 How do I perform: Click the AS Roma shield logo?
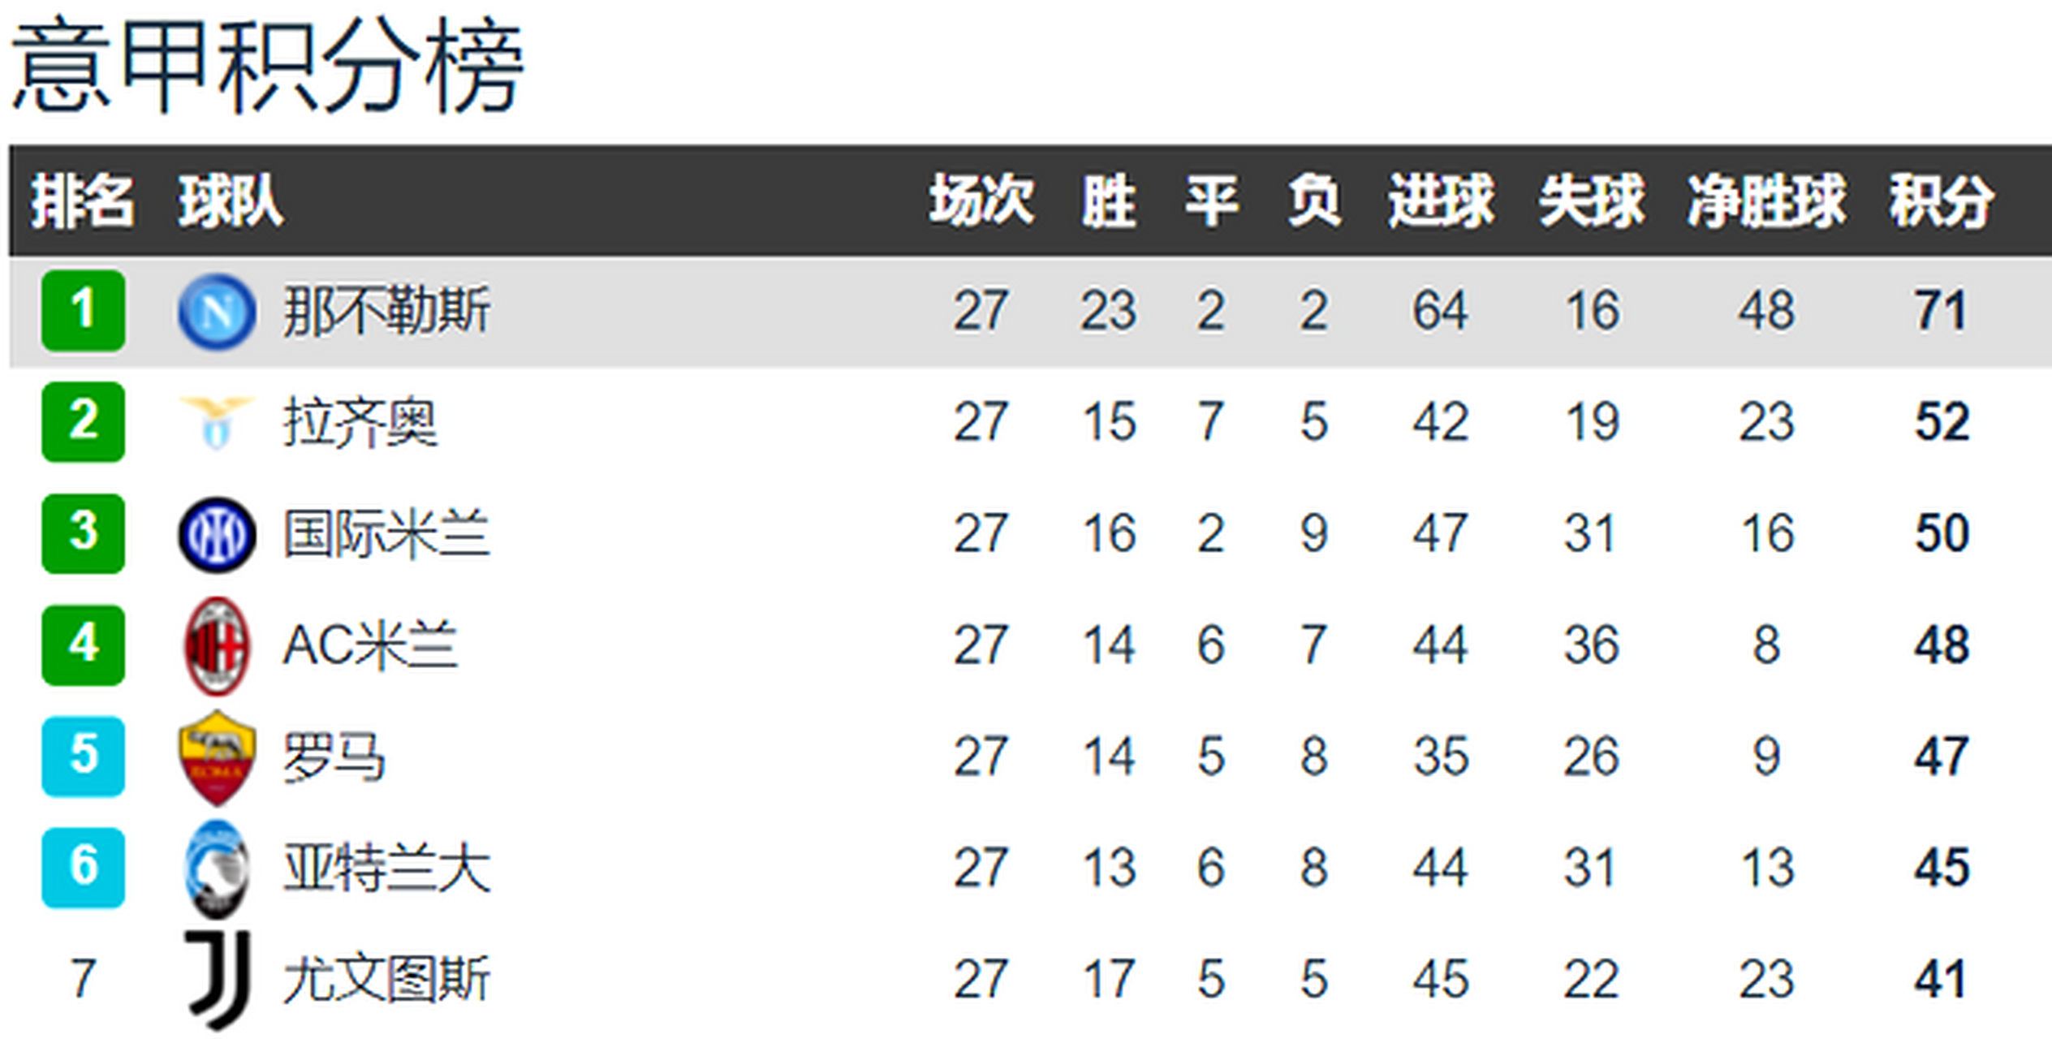point(217,757)
